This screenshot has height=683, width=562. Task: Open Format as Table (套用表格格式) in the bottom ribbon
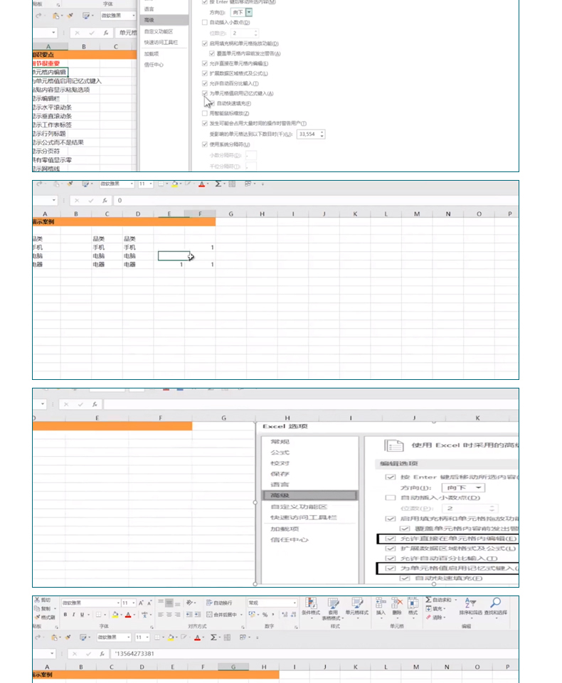(333, 609)
